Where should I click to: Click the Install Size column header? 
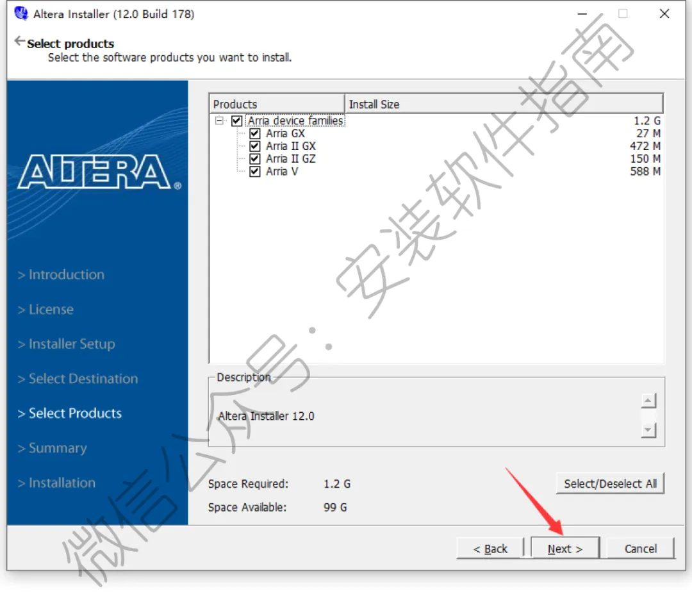click(x=504, y=104)
